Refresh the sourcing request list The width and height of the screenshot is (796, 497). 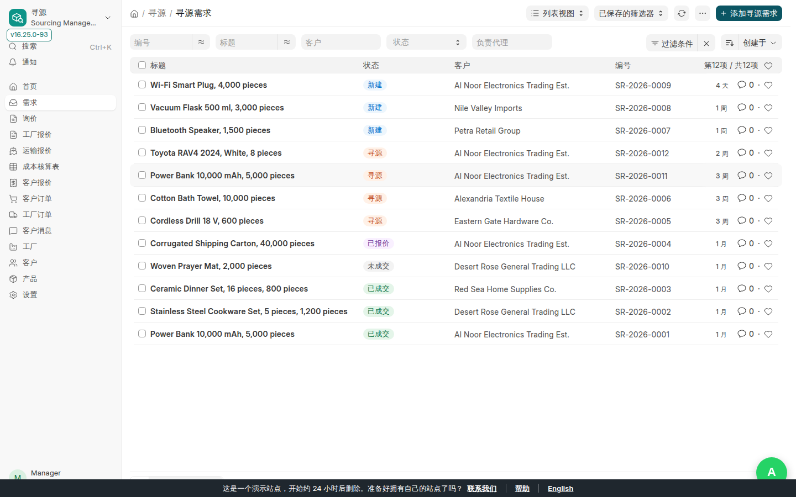[x=682, y=13]
